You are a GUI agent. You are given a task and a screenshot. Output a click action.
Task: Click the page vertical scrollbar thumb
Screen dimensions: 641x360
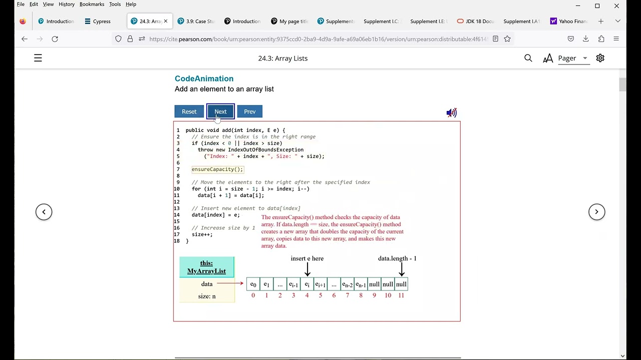pyautogui.click(x=622, y=84)
